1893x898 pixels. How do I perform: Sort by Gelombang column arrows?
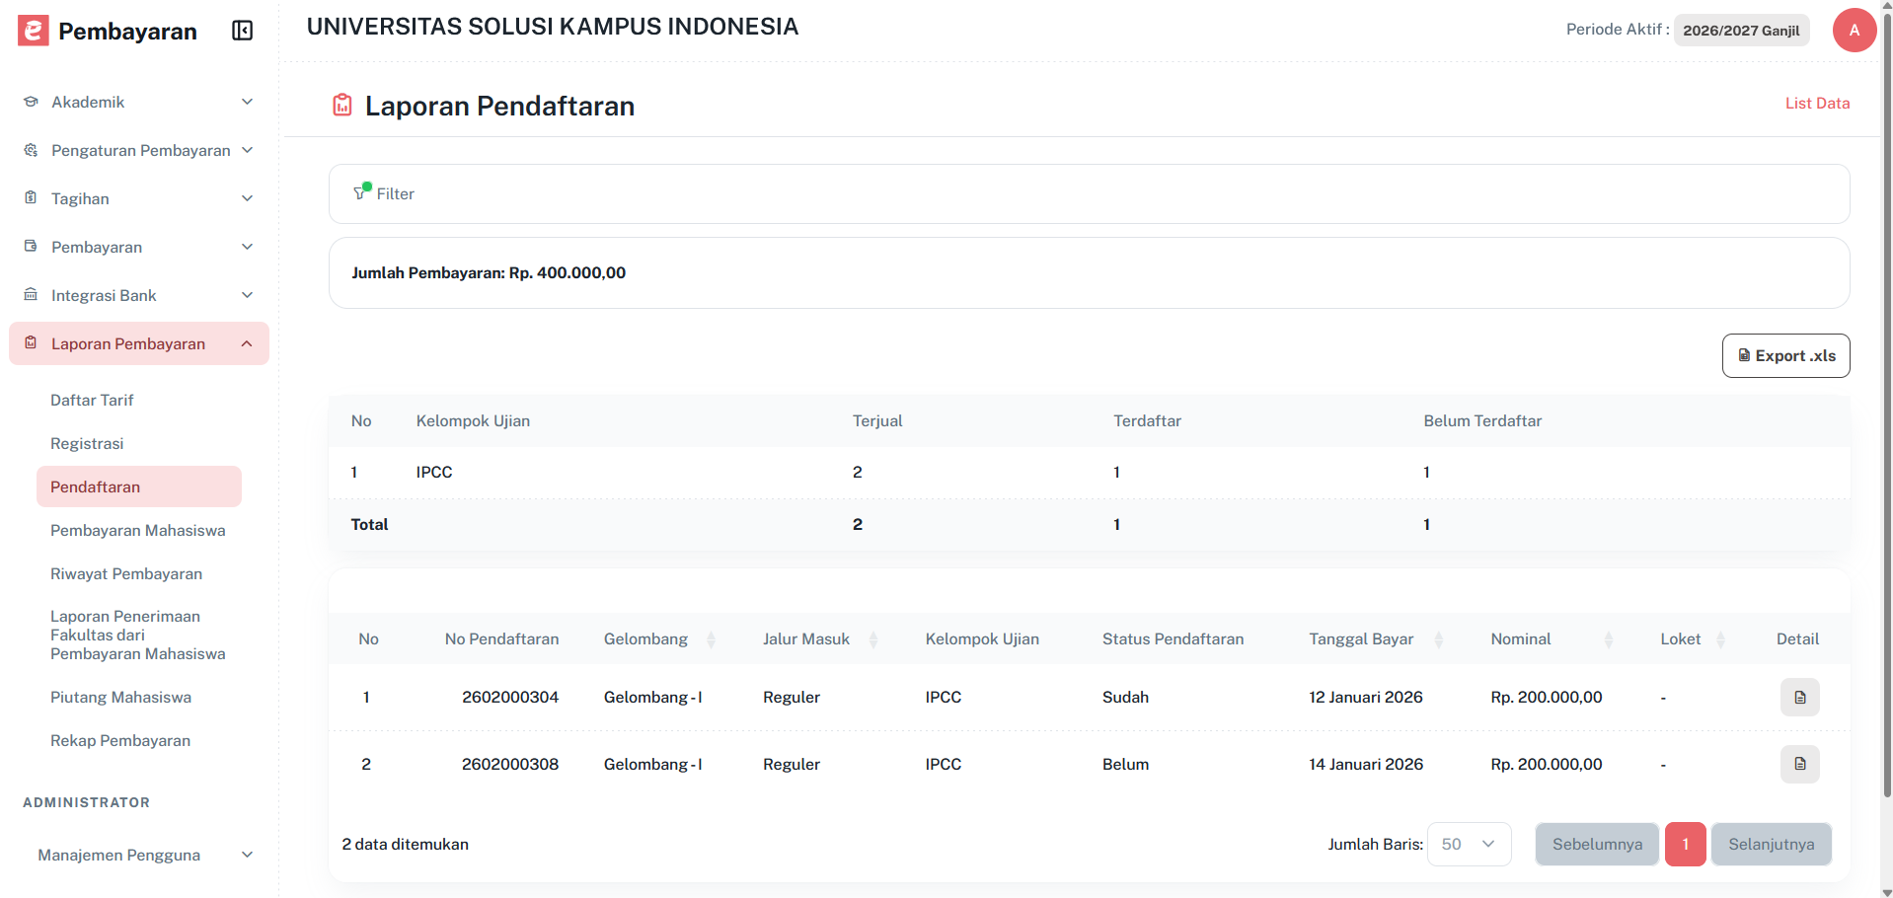click(x=711, y=639)
